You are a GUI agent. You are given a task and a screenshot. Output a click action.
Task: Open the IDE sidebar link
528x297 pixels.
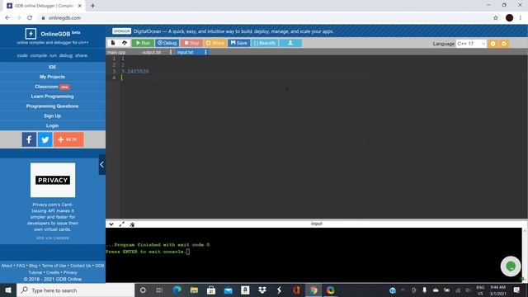click(x=52, y=67)
